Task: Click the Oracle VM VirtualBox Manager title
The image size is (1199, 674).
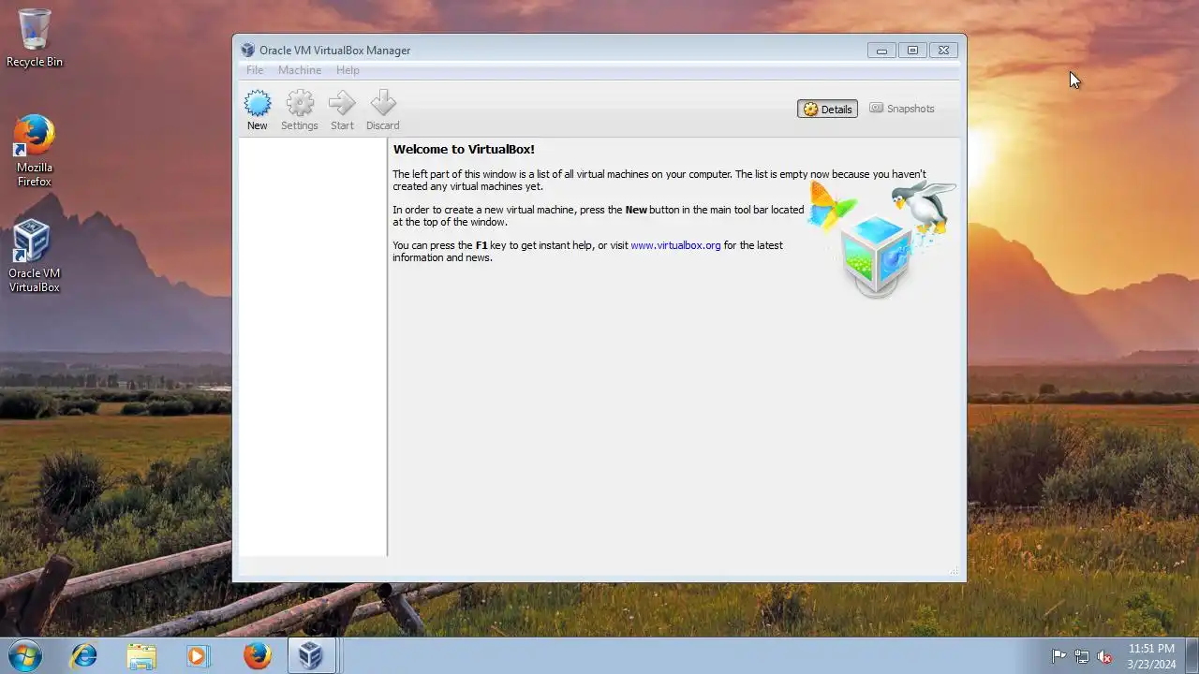Action: [x=334, y=51]
